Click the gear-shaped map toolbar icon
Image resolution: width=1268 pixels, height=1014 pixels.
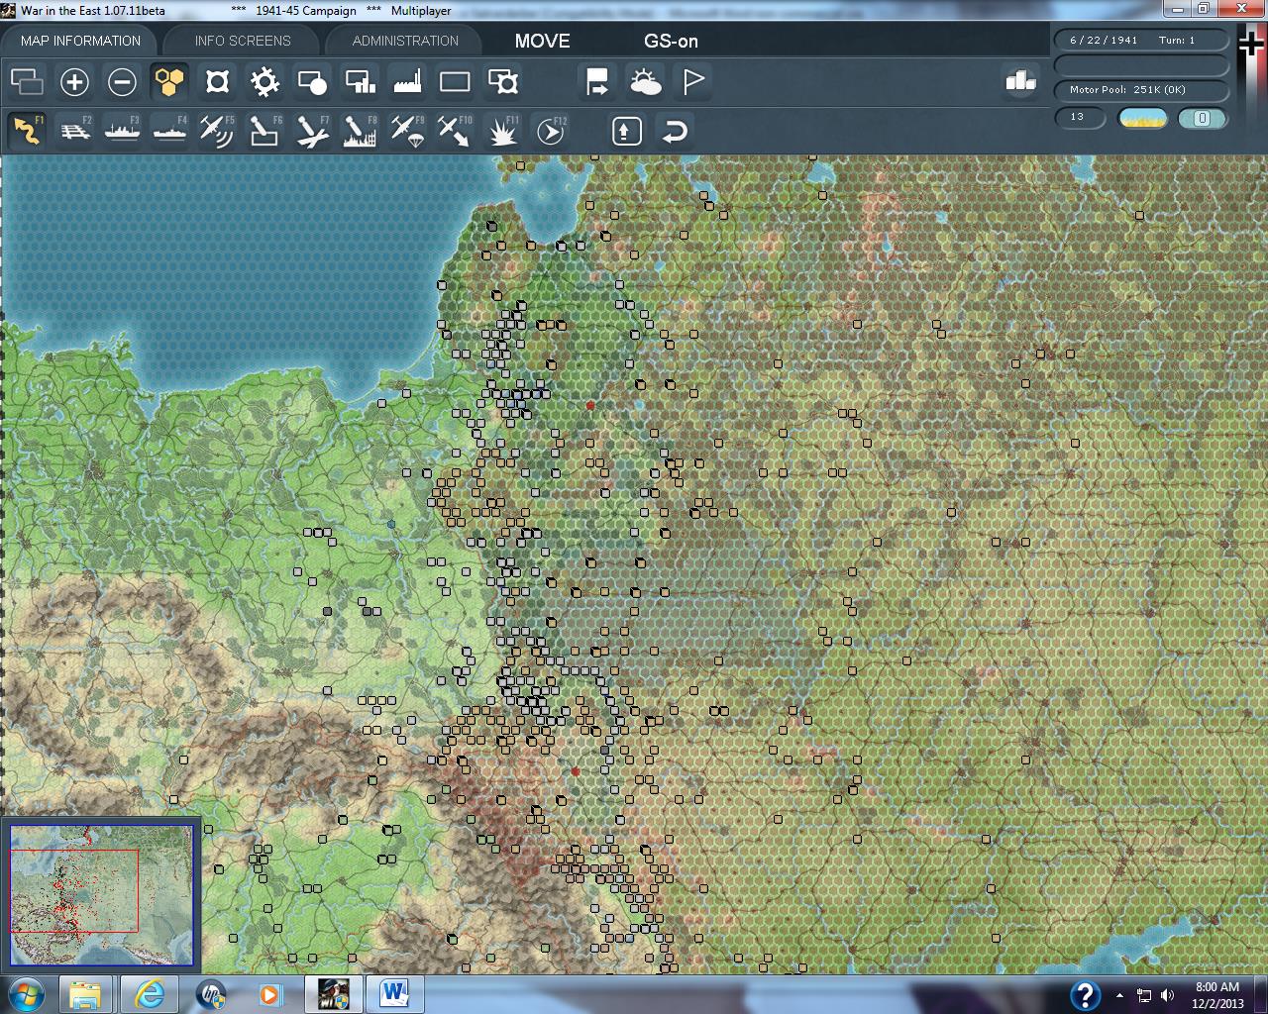pos(264,81)
